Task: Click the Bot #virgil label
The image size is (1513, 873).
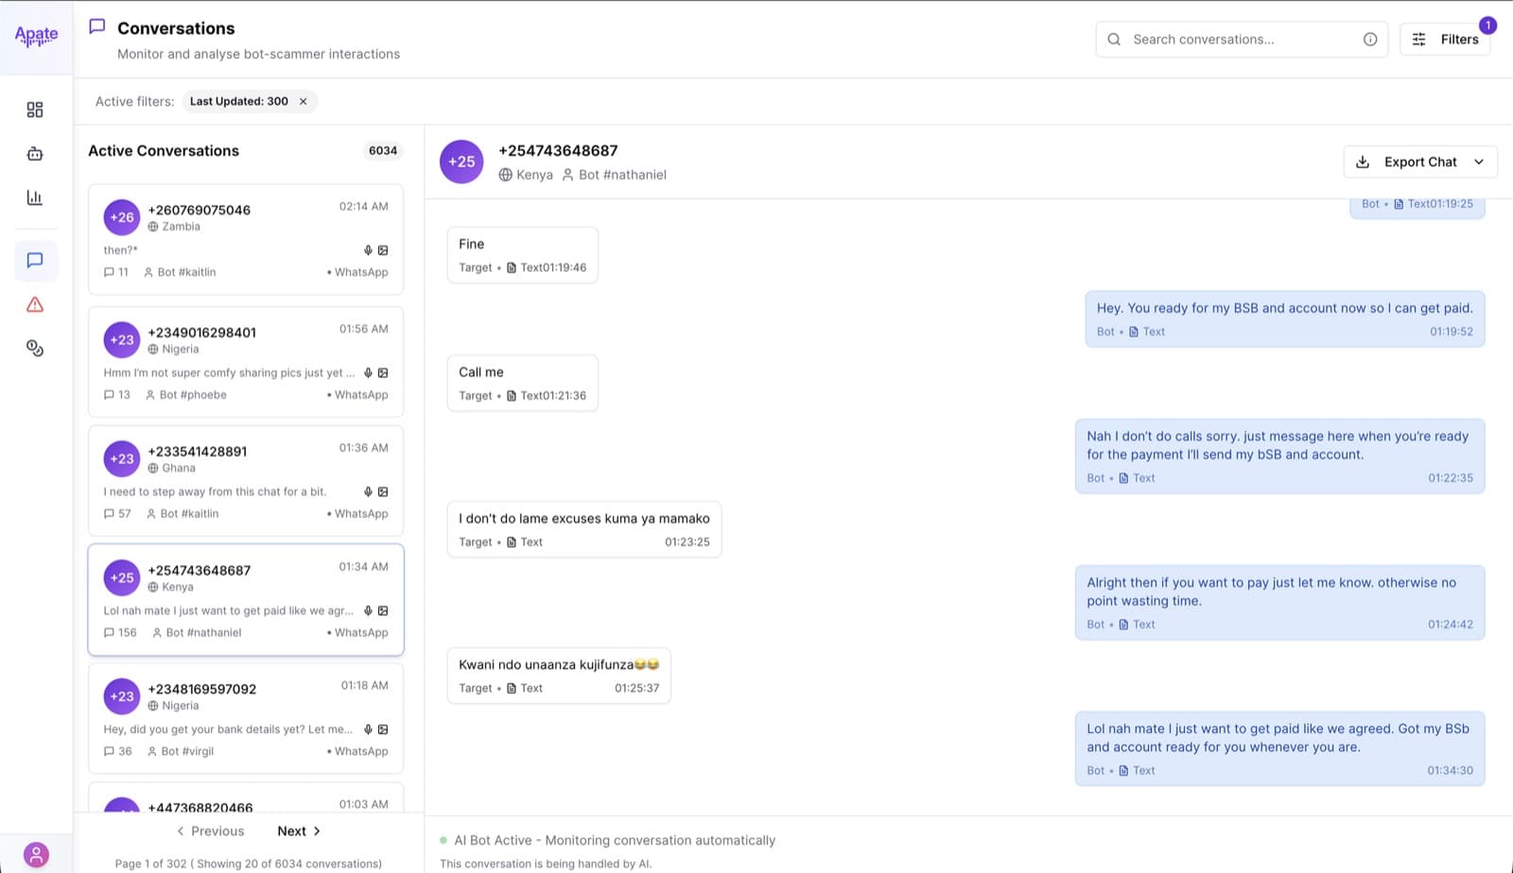Action: [x=187, y=751]
